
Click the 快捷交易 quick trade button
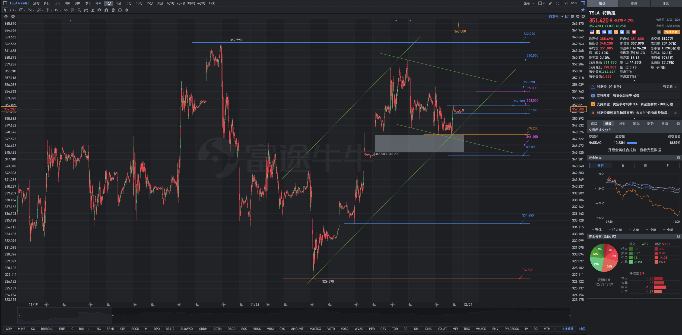tap(671, 32)
